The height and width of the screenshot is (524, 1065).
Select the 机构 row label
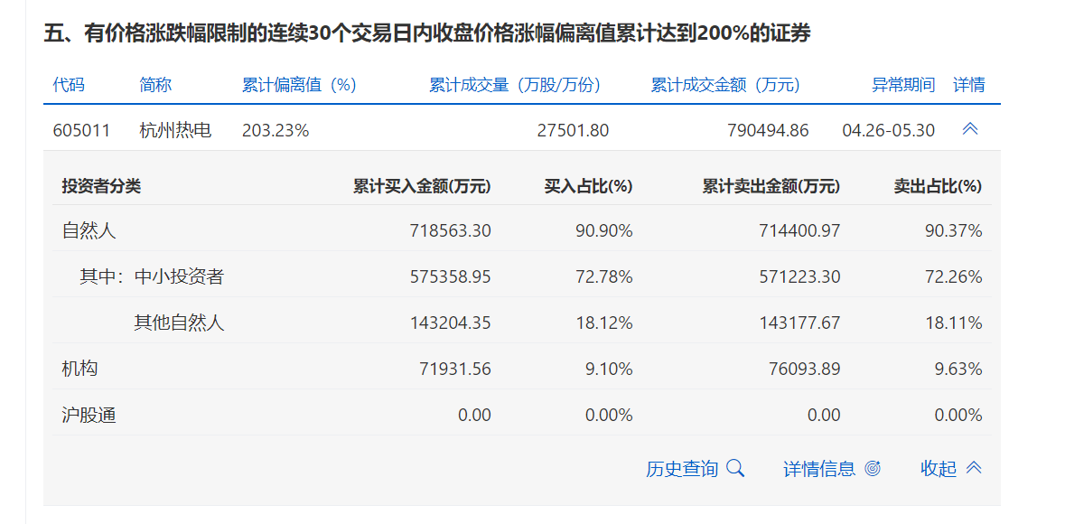(80, 369)
